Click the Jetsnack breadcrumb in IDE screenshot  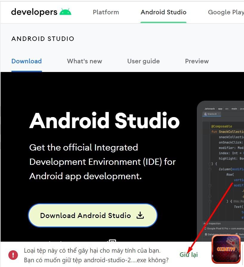click(210, 109)
